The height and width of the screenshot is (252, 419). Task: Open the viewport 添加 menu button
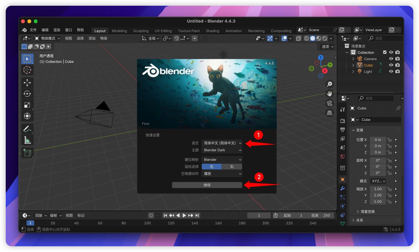point(92,38)
